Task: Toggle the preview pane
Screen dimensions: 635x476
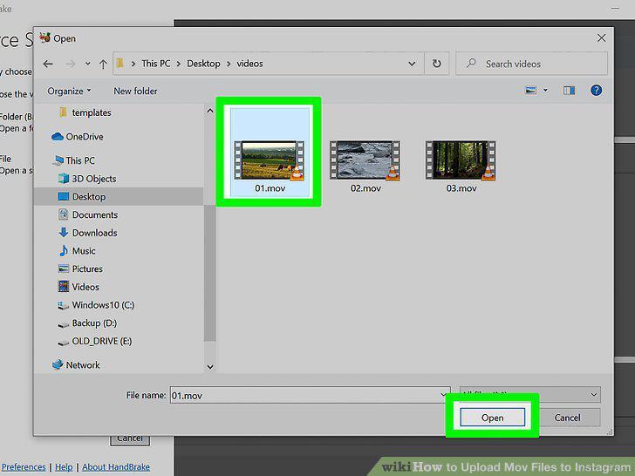Action: tap(569, 91)
